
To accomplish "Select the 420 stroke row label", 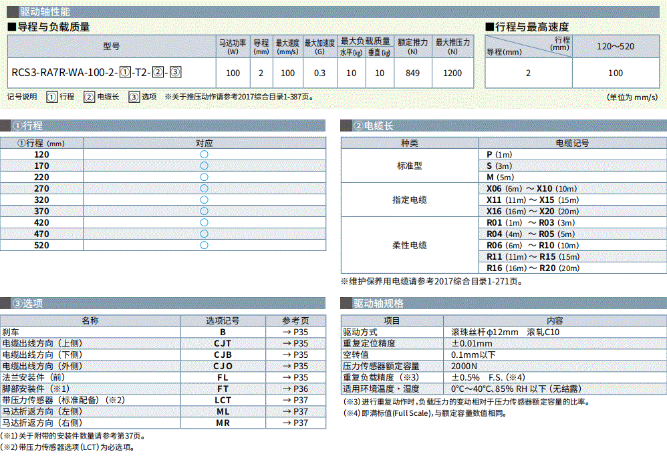I will [41, 222].
